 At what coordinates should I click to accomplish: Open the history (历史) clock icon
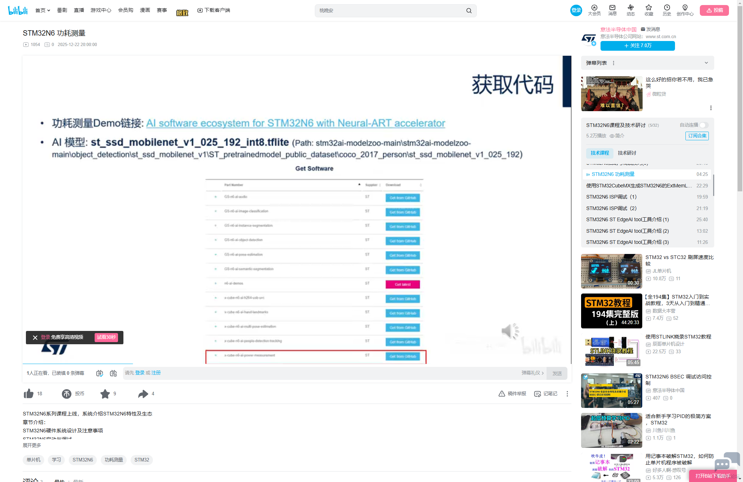pos(667,8)
